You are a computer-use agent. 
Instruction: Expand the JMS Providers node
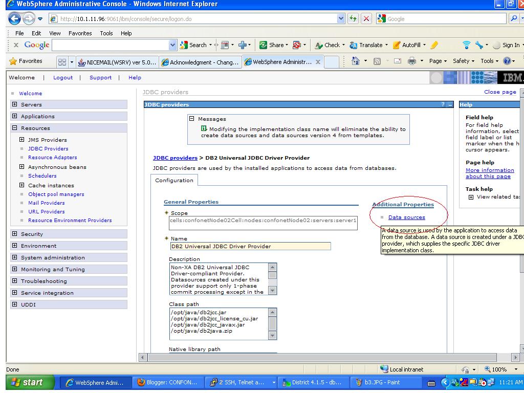pyautogui.click(x=21, y=139)
